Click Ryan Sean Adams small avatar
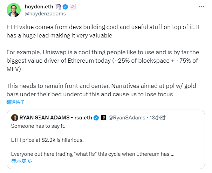The image size is (212, 173). pos(15,118)
